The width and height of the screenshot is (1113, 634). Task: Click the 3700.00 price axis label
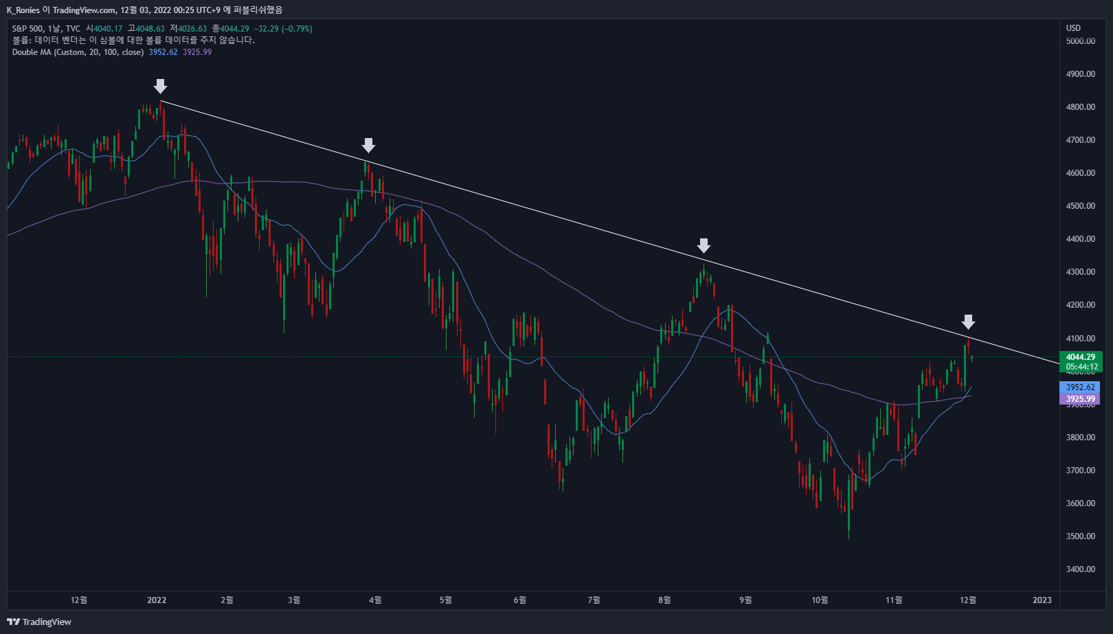1081,471
